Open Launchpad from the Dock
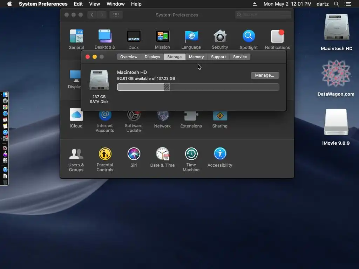This screenshot has width=359, height=269. coord(5,101)
